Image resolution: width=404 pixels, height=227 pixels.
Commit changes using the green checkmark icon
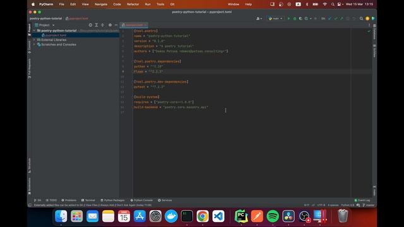335,18
